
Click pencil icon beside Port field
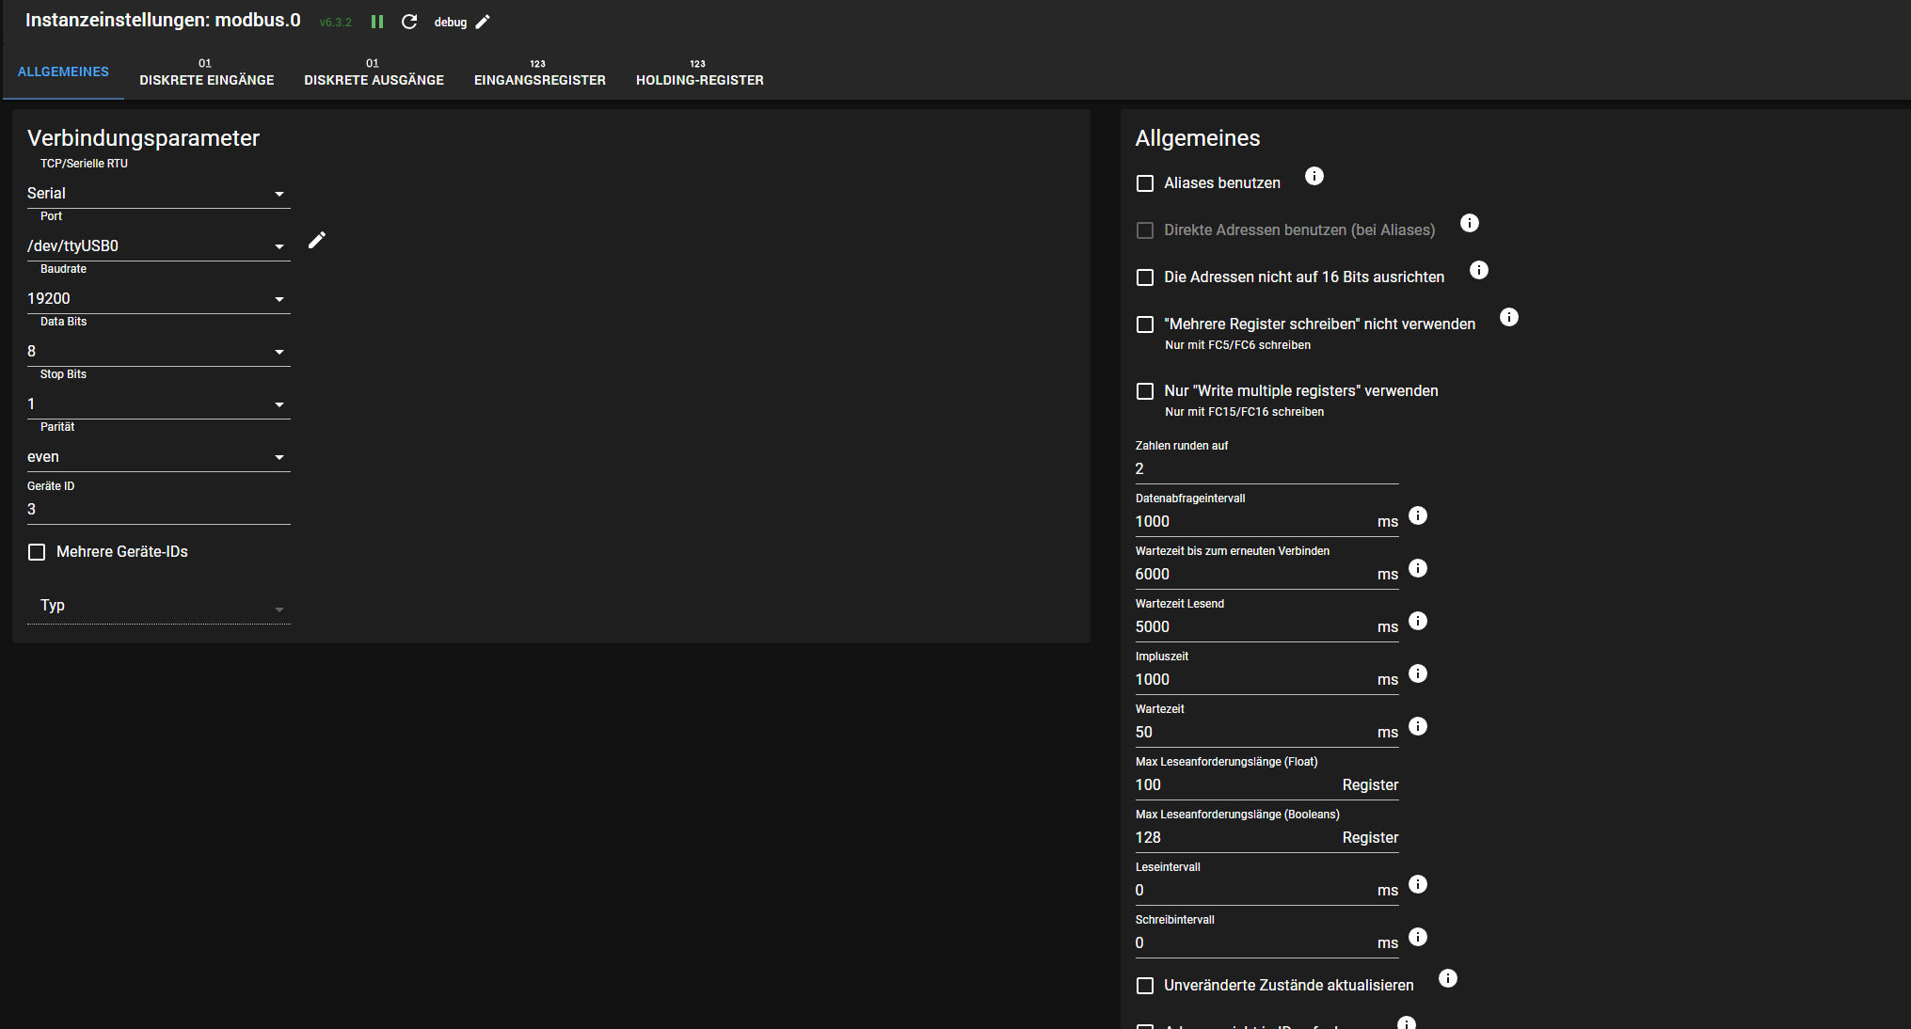317,241
